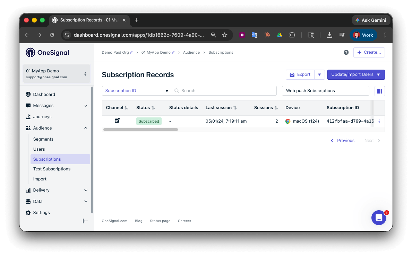Open the Work profile button
The width and height of the screenshot is (412, 257).
(x=363, y=35)
